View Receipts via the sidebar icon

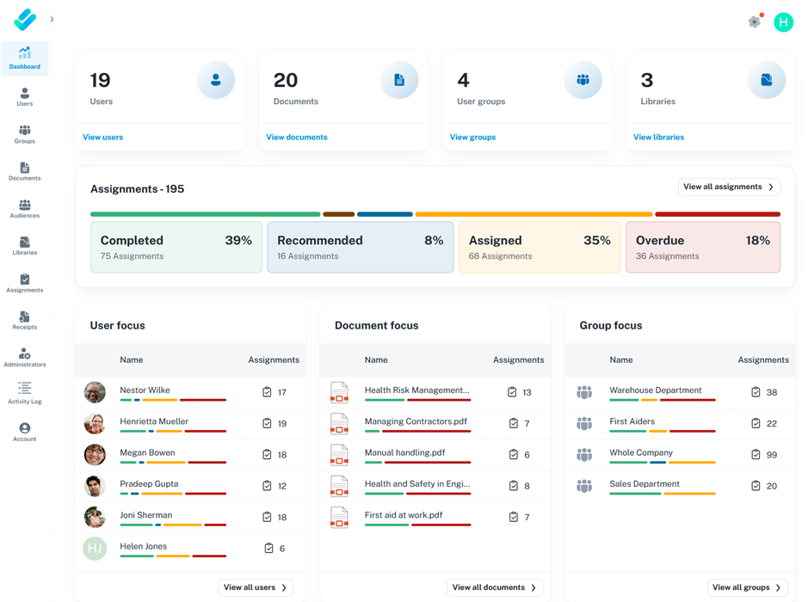point(24,319)
